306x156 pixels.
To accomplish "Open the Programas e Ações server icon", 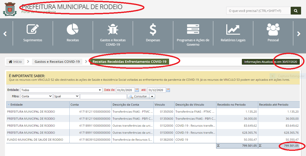I will click(x=193, y=29).
